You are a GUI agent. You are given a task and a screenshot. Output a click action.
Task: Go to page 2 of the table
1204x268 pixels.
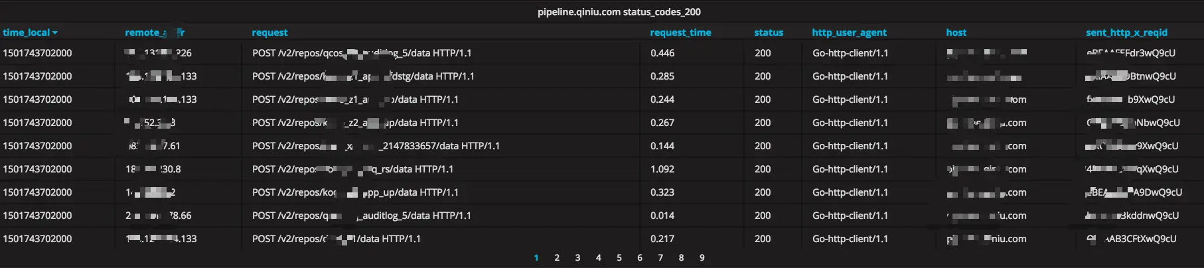(x=557, y=258)
